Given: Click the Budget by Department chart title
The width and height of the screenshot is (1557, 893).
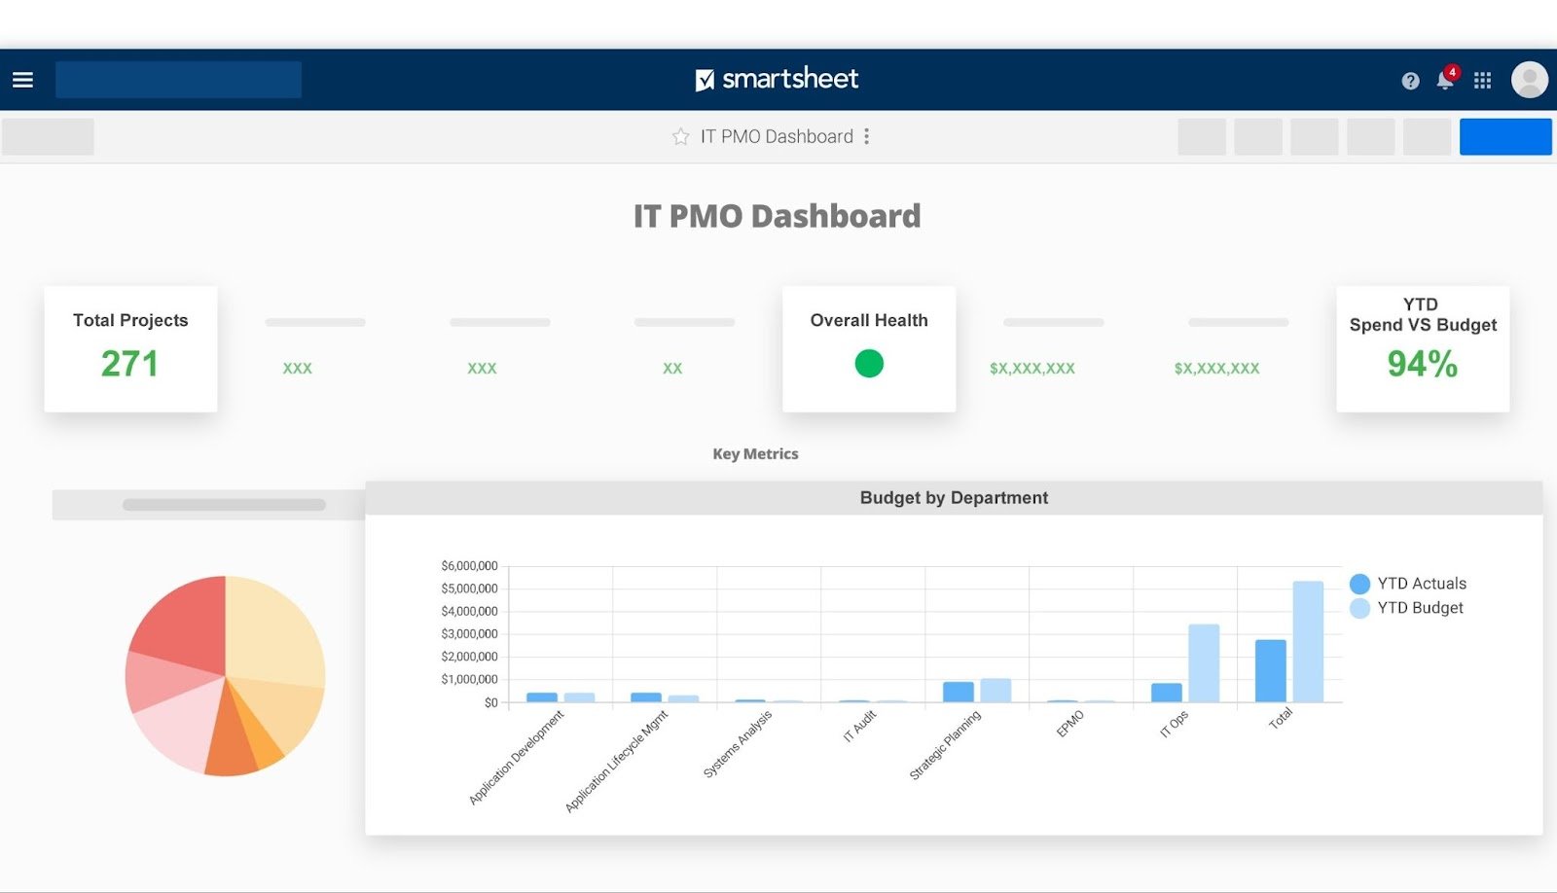Looking at the screenshot, I should (954, 497).
